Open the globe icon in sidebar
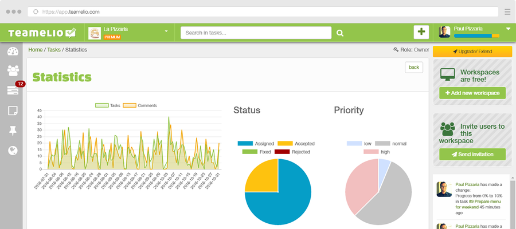Viewport: 516px width, 229px height. click(13, 151)
